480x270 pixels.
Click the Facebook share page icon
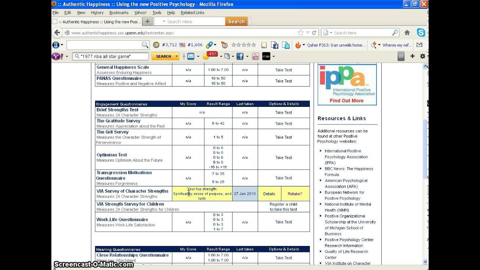pyautogui.click(x=275, y=45)
